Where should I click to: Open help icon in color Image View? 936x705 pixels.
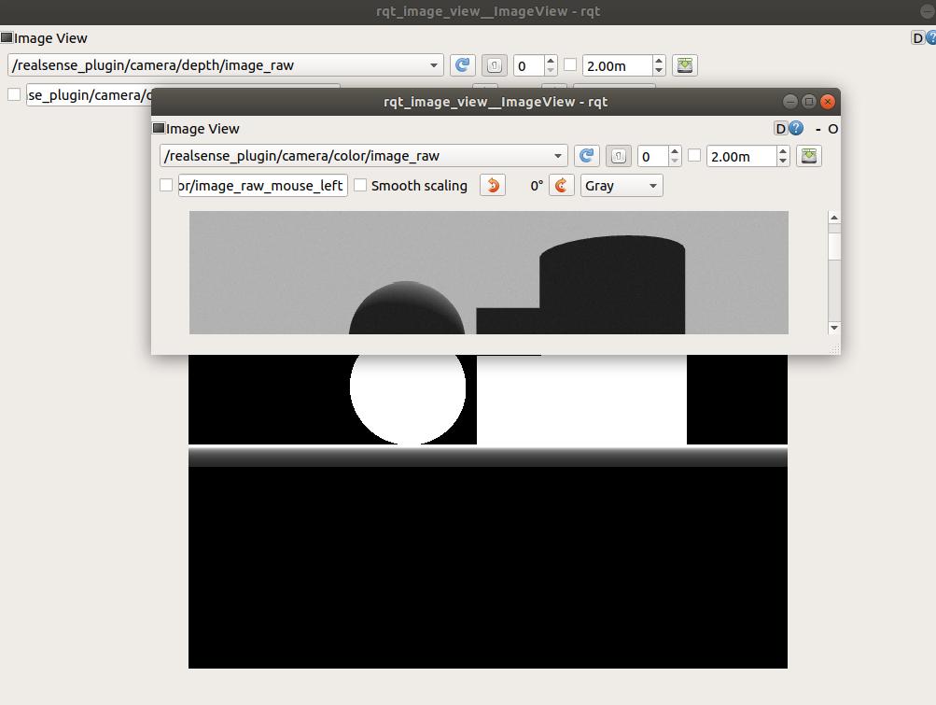coord(796,129)
